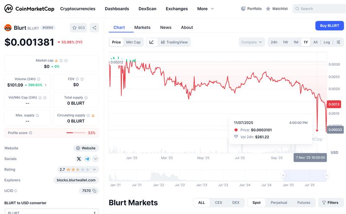Image resolution: width=346 pixels, height=214 pixels.
Task: Click the CoinMarketCap logo
Action: pyautogui.click(x=29, y=9)
